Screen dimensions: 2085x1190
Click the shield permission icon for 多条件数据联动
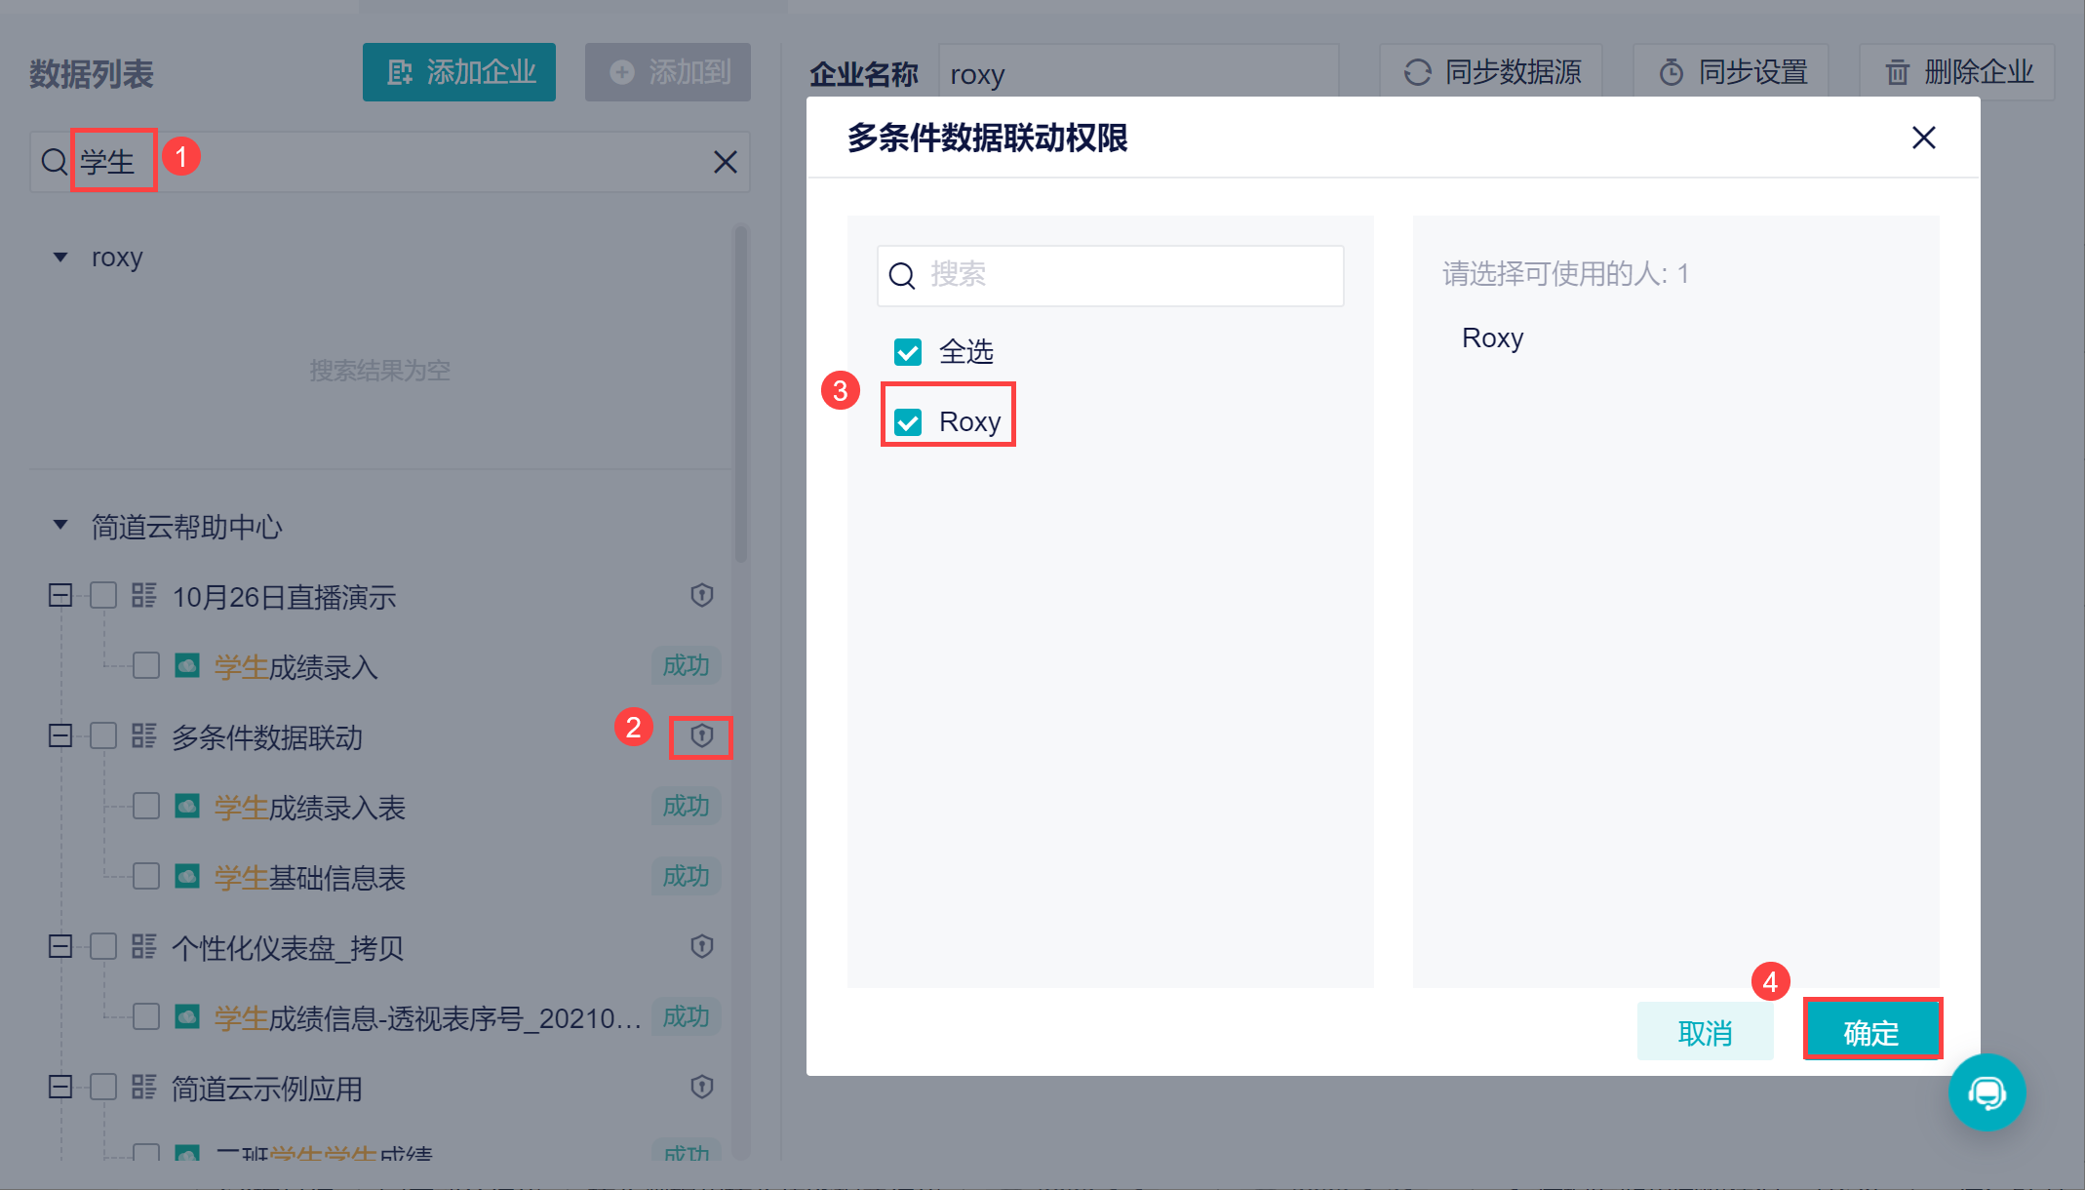point(701,736)
